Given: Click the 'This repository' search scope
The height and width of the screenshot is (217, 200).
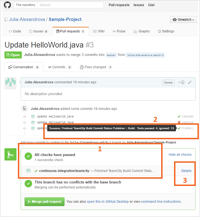Looking at the screenshot, I should [x=25, y=5].
